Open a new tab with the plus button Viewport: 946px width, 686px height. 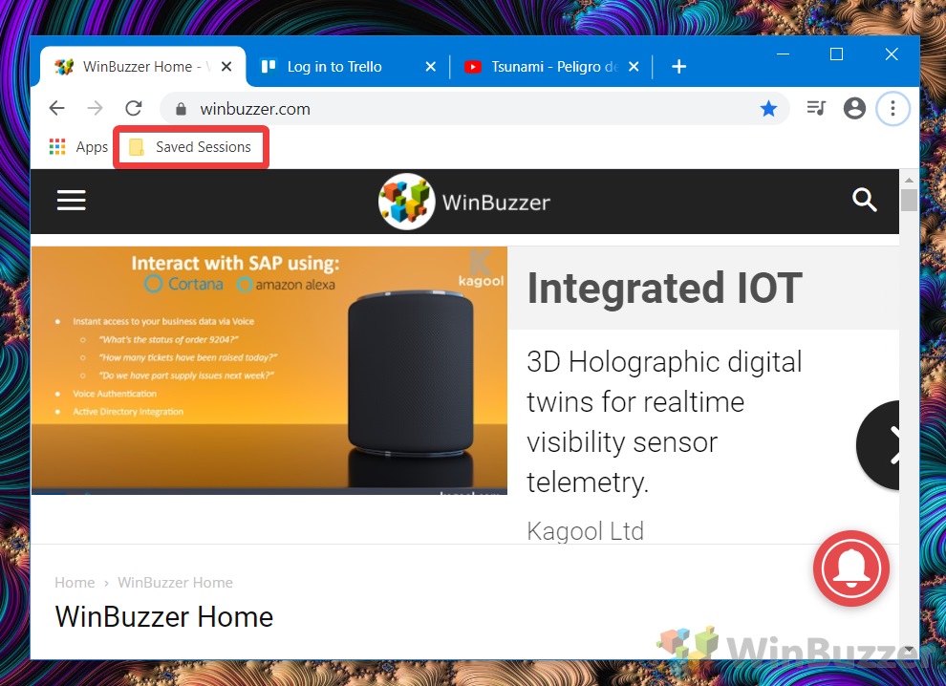678,66
